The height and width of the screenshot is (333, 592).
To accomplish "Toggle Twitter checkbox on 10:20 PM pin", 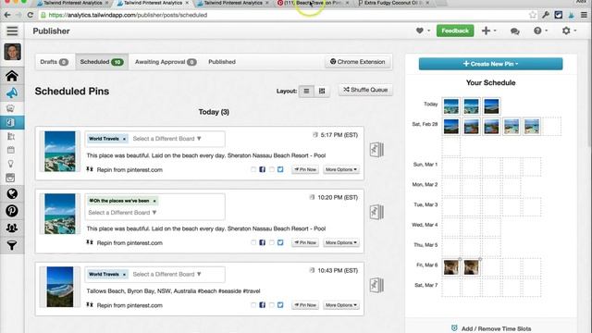I will click(x=272, y=242).
